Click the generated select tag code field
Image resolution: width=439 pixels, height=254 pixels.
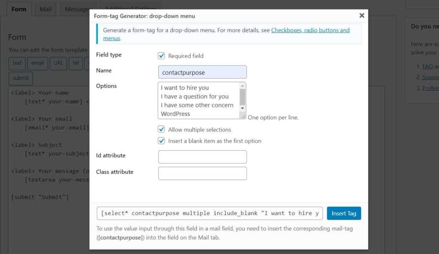[210, 213]
